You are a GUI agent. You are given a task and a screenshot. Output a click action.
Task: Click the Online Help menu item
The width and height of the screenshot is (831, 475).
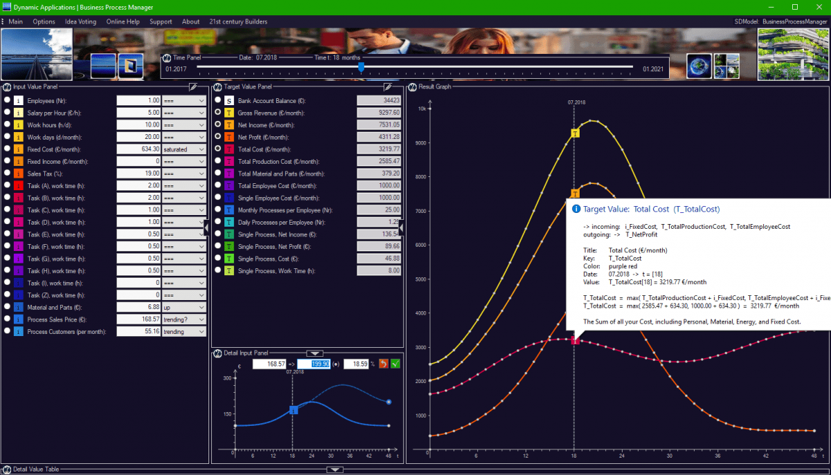pos(123,21)
